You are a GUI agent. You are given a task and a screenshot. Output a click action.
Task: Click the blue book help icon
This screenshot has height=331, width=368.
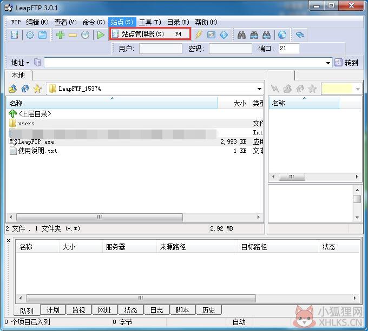[300, 35]
